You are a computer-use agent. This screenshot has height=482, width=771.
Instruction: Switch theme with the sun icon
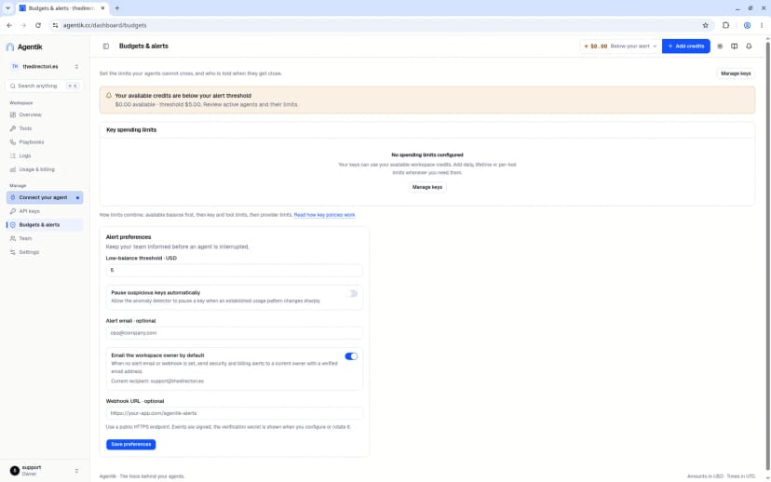[x=720, y=47]
